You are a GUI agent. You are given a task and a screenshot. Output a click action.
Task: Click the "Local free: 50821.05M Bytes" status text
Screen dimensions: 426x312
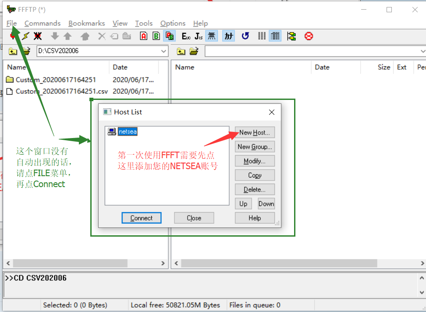[x=175, y=305]
